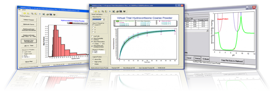Toggle Show Observations checkbox
Viewport: 275px width, 97px height.
click(x=92, y=42)
